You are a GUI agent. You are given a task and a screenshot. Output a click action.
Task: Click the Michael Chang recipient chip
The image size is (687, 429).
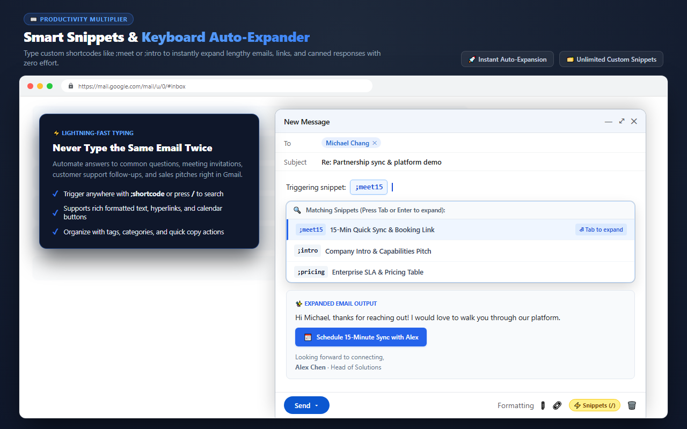[352, 143]
